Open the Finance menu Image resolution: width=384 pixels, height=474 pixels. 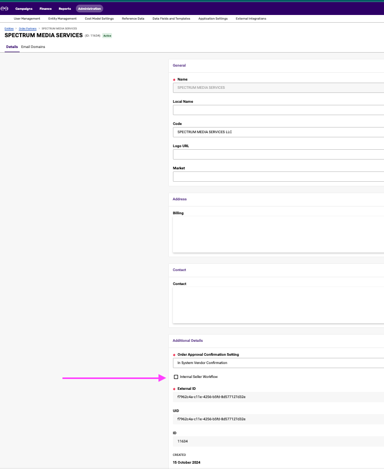(45, 9)
